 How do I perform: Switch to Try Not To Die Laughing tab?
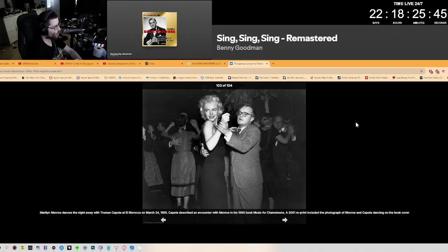click(x=79, y=63)
